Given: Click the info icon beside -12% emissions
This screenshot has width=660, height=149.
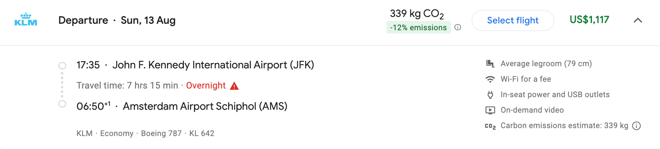Looking at the screenshot, I should tap(458, 27).
